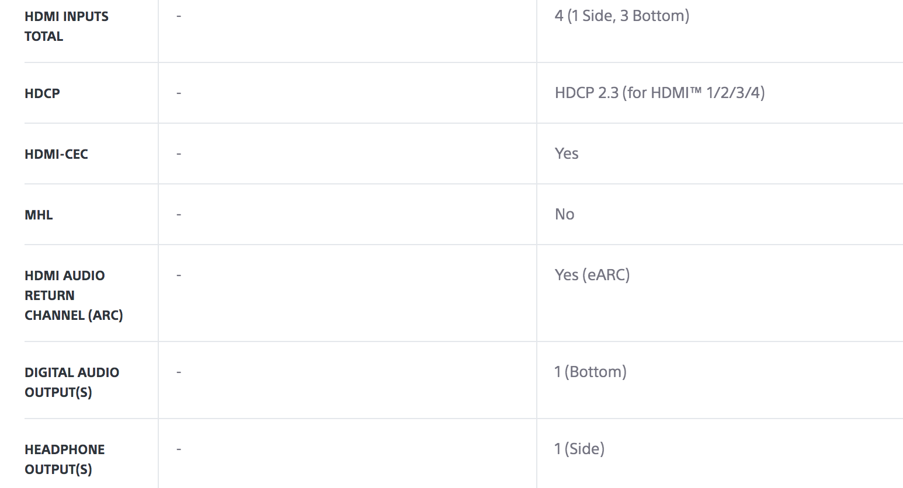Screen dimensions: 903x488
Task: Click the HDMI-CEC row label
Action: pyautogui.click(x=56, y=154)
